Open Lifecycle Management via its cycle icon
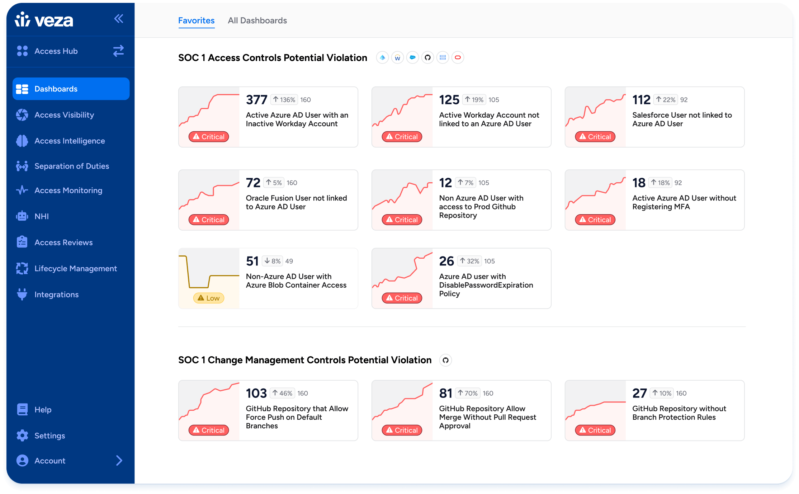 pos(22,268)
